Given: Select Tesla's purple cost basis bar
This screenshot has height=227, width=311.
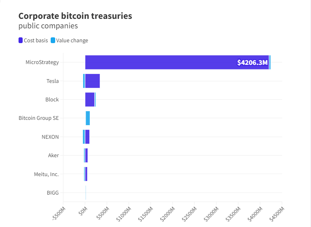Looking at the screenshot, I should 93,81.
